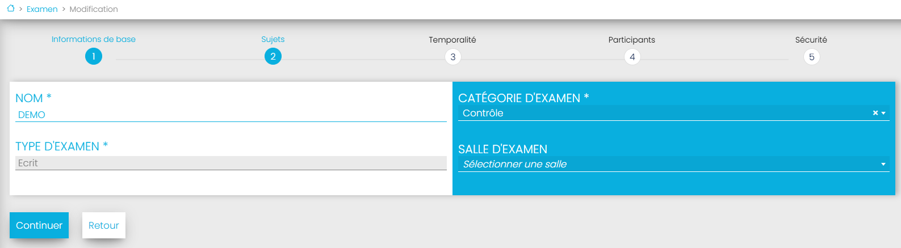Switch to the Sujets tab
The image size is (901, 248).
click(x=273, y=39)
